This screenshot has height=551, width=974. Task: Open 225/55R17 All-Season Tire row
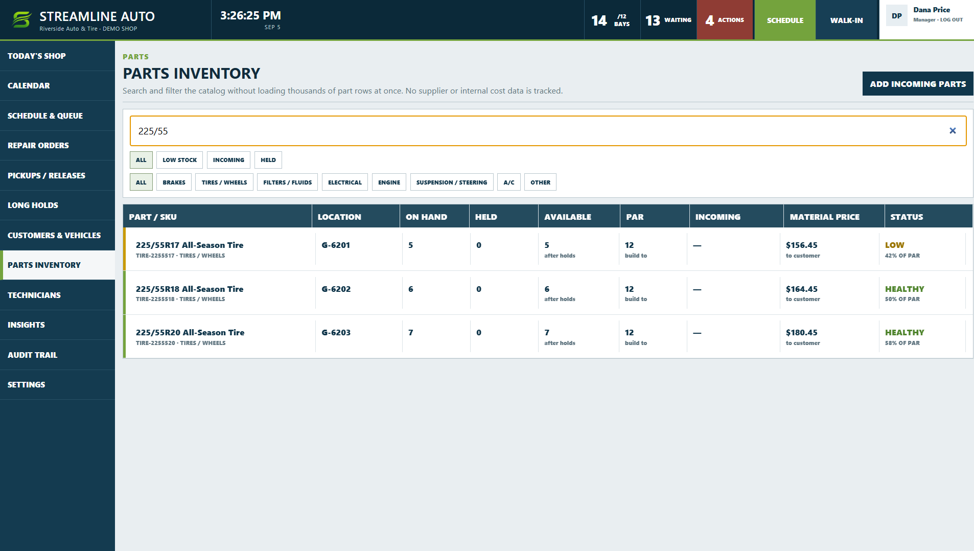point(548,249)
